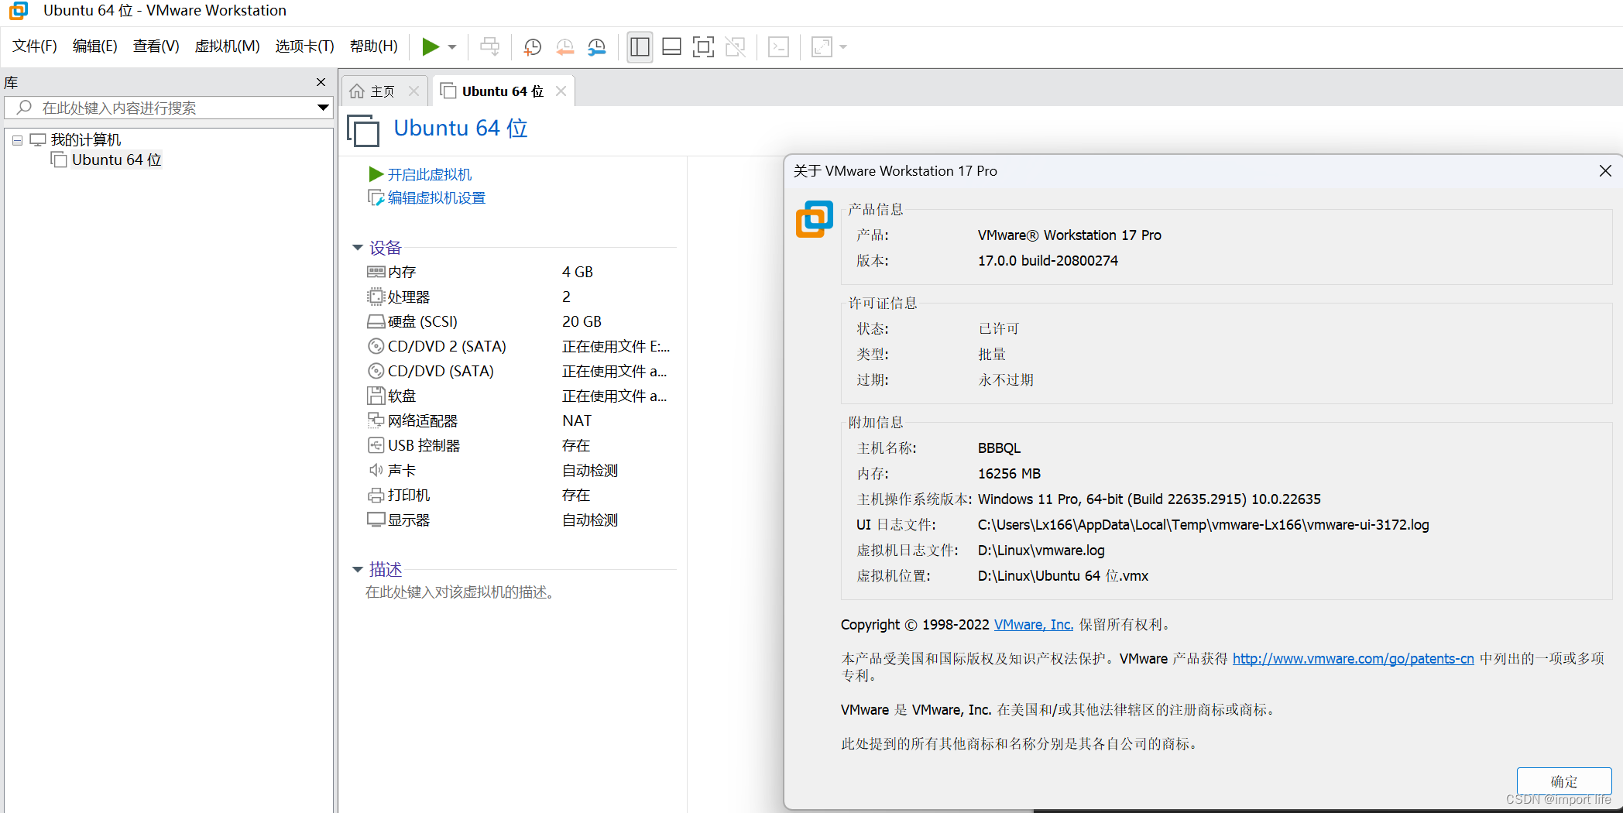Click the 处理器 processor device icon

coord(376,297)
